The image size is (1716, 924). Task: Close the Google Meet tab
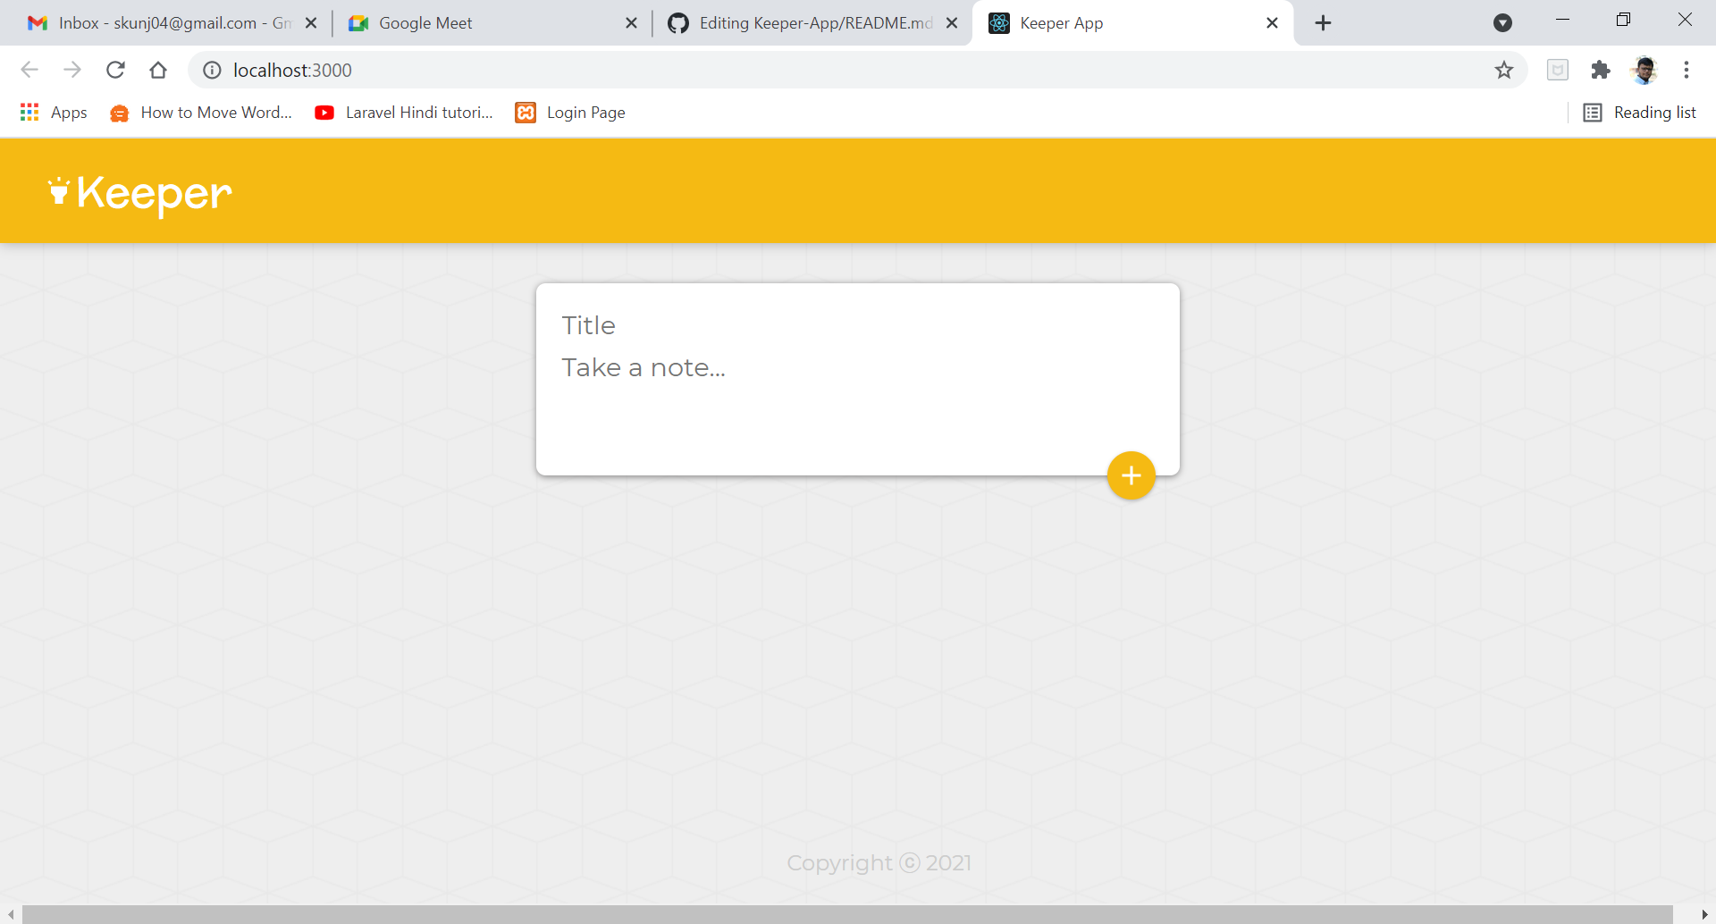point(631,23)
